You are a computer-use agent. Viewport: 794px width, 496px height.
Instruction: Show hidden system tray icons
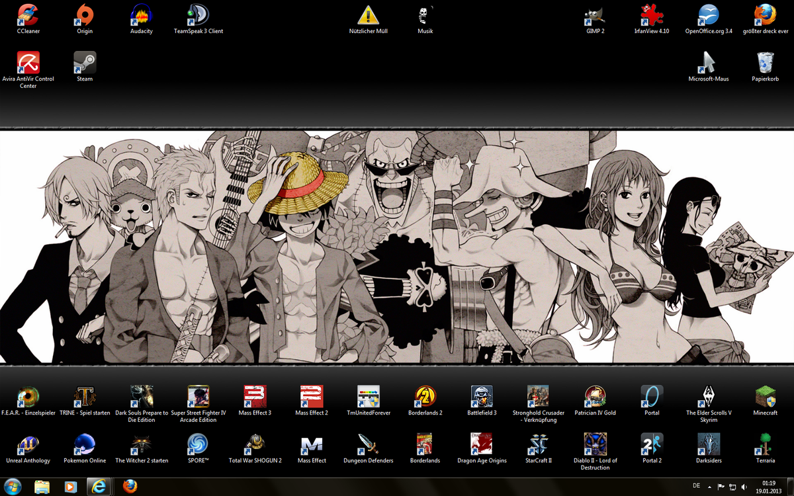[x=709, y=487]
